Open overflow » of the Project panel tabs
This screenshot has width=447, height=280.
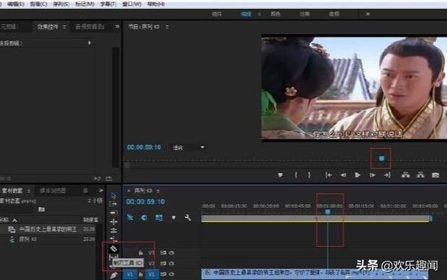coord(101,190)
